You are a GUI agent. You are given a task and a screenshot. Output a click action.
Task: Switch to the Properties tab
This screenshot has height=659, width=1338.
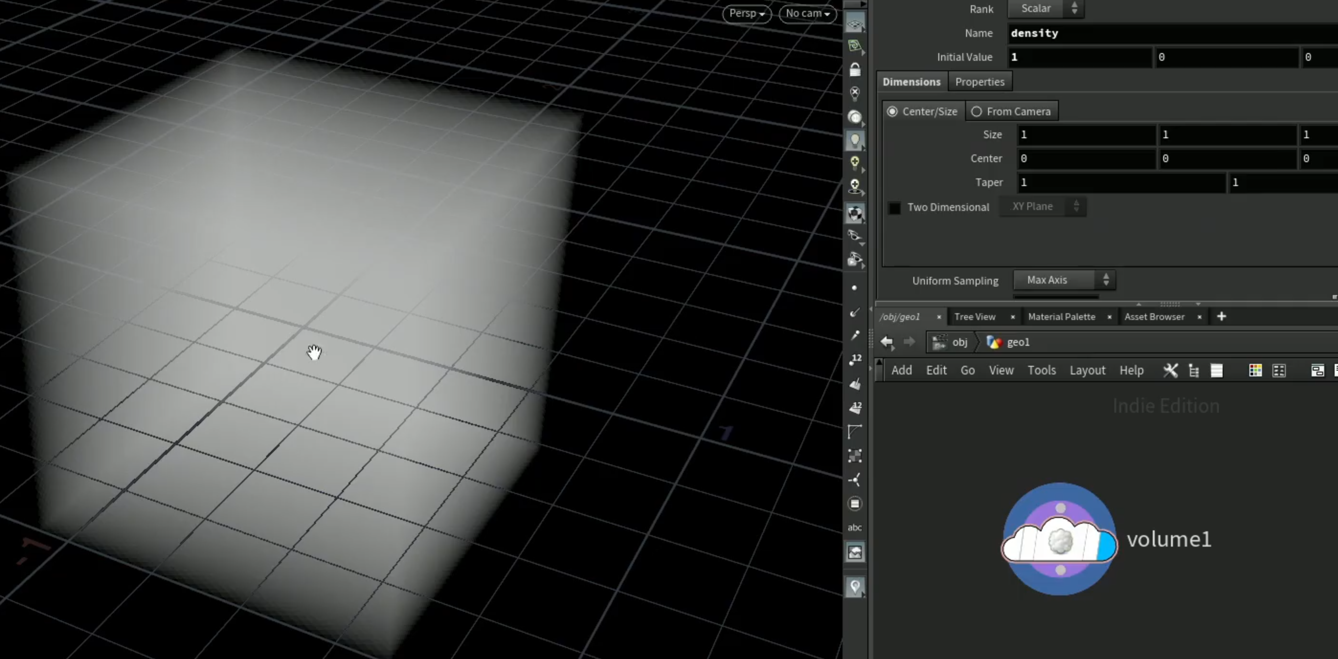click(x=979, y=82)
